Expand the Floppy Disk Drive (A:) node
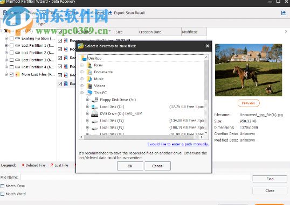This screenshot has width=290, height=205. (x=88, y=100)
